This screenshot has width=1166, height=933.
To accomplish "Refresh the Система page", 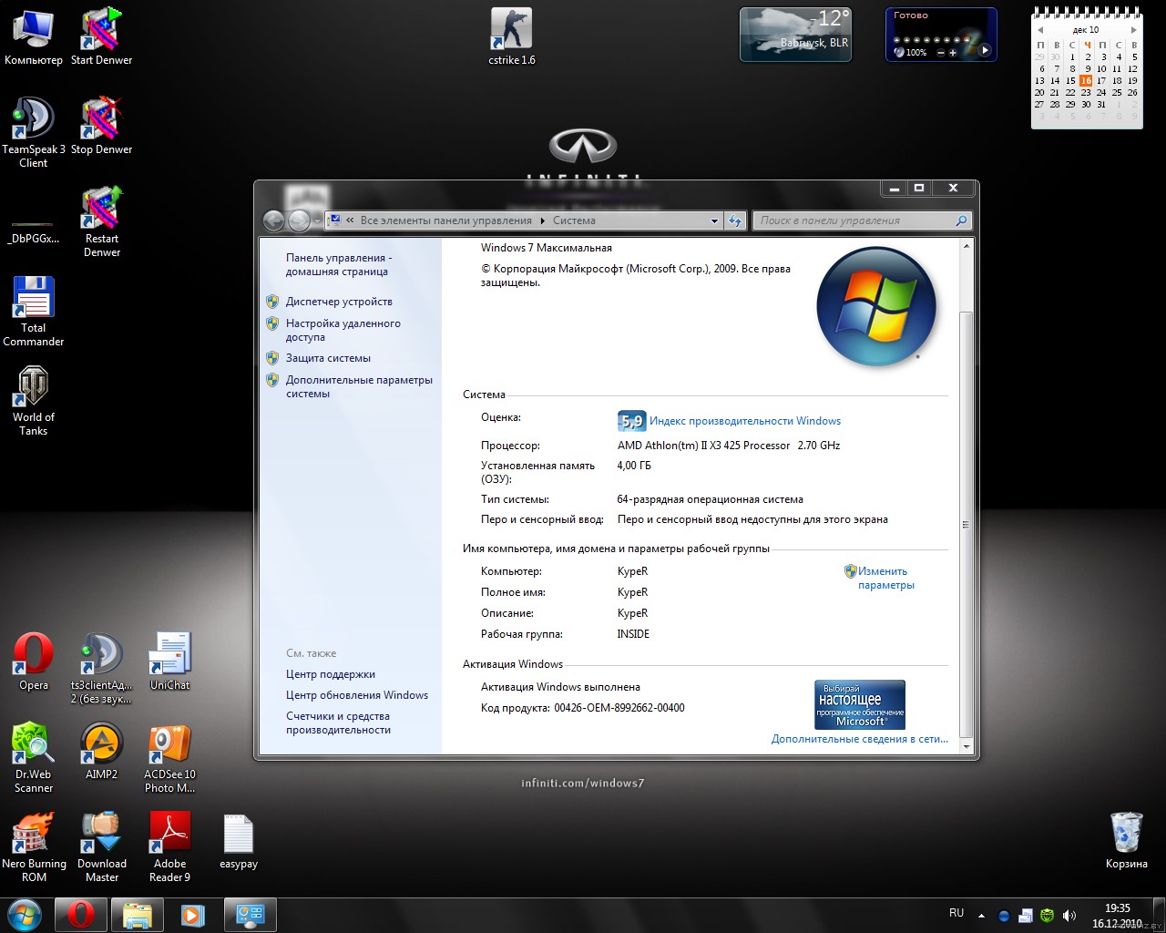I will click(x=735, y=220).
